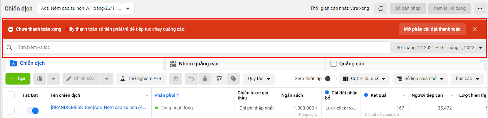Open the [BRANDS|MESS_Beo] campaign link
Viewport: 488px width, 118px height.
[98, 107]
